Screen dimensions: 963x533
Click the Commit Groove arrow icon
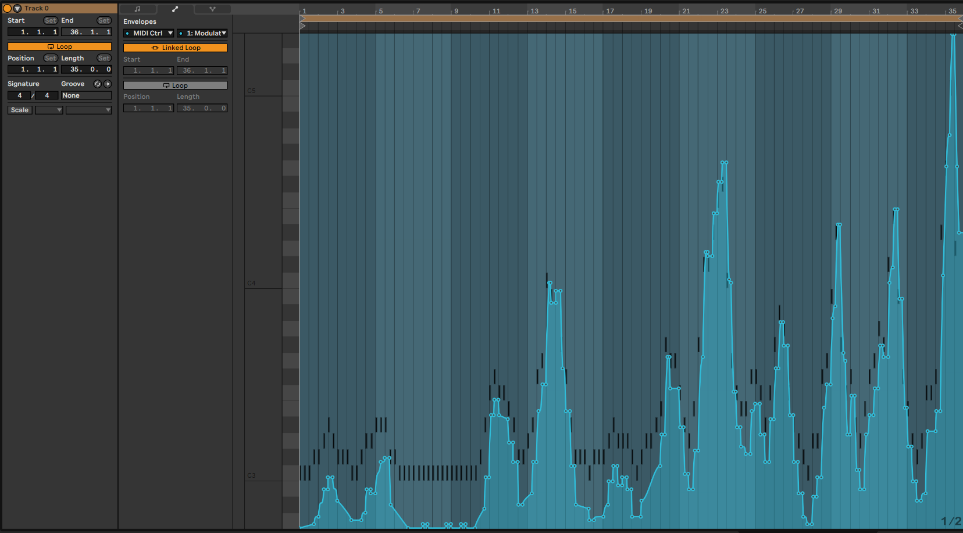click(x=108, y=84)
